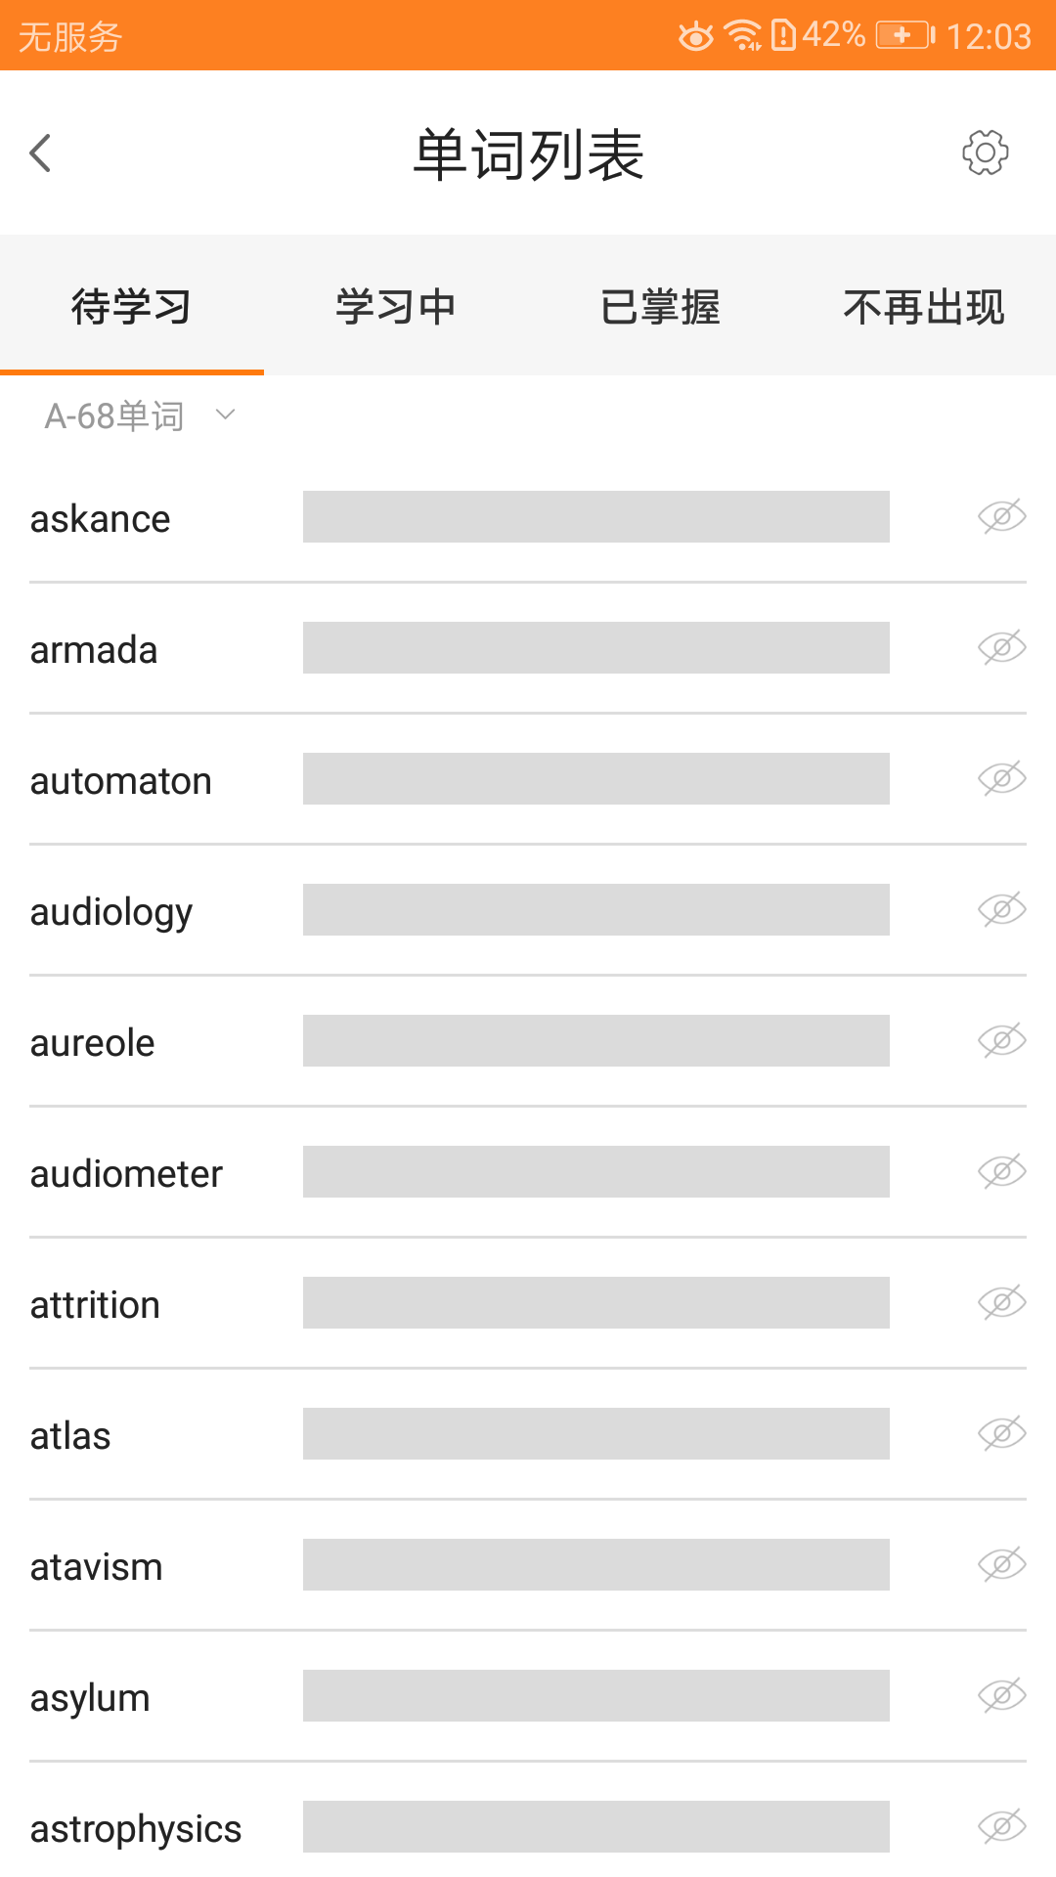This screenshot has height=1877, width=1056.
Task: Reveal meaning of askance via eye icon
Action: 1001,517
